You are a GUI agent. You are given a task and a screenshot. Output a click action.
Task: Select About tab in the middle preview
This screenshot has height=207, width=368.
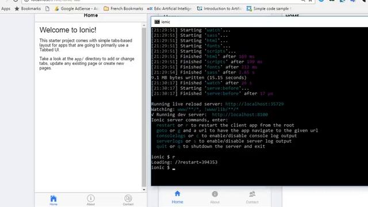(214, 197)
